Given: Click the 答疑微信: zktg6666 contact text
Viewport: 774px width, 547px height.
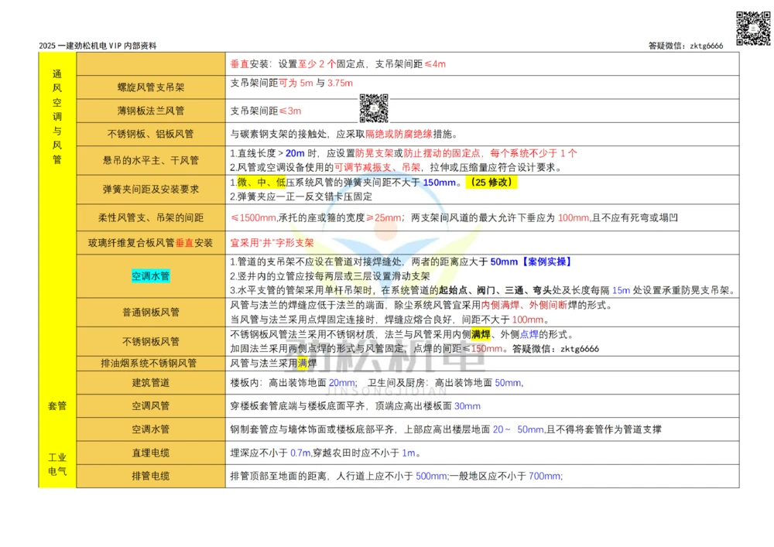Looking at the screenshot, I should click(685, 45).
